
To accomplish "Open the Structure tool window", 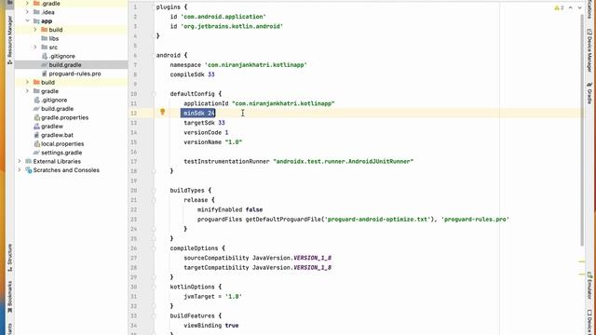I will coord(9,257).
